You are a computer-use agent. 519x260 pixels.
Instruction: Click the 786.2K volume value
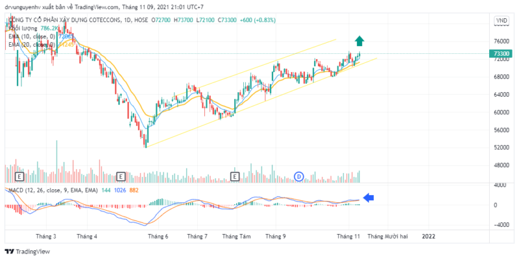(x=49, y=28)
